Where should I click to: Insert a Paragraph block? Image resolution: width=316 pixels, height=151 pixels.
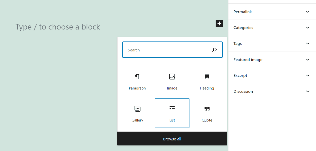137,81
